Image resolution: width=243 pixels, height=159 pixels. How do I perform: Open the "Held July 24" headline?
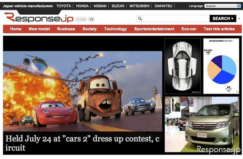pyautogui.click(x=82, y=143)
